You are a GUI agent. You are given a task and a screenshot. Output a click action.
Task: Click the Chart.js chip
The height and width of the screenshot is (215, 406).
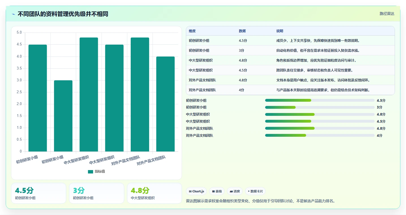coord(196,191)
